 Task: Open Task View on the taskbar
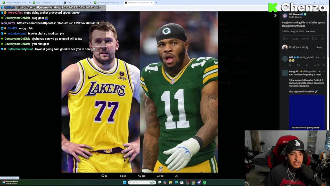point(159,182)
